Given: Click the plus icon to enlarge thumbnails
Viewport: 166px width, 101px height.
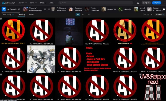Looking at the screenshot, I should pyautogui.click(x=151, y=15).
